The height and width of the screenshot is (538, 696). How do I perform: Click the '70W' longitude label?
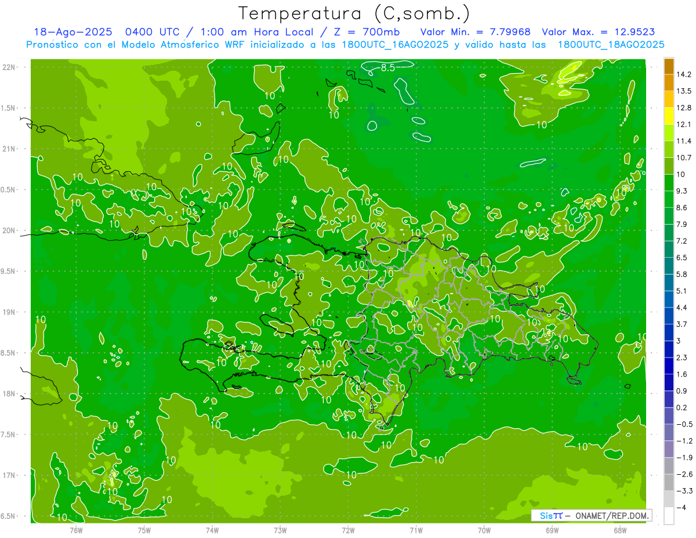pos(484,530)
